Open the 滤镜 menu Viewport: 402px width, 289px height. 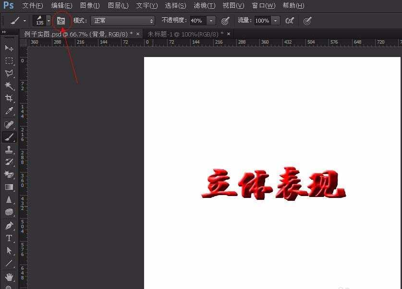(x=204, y=6)
